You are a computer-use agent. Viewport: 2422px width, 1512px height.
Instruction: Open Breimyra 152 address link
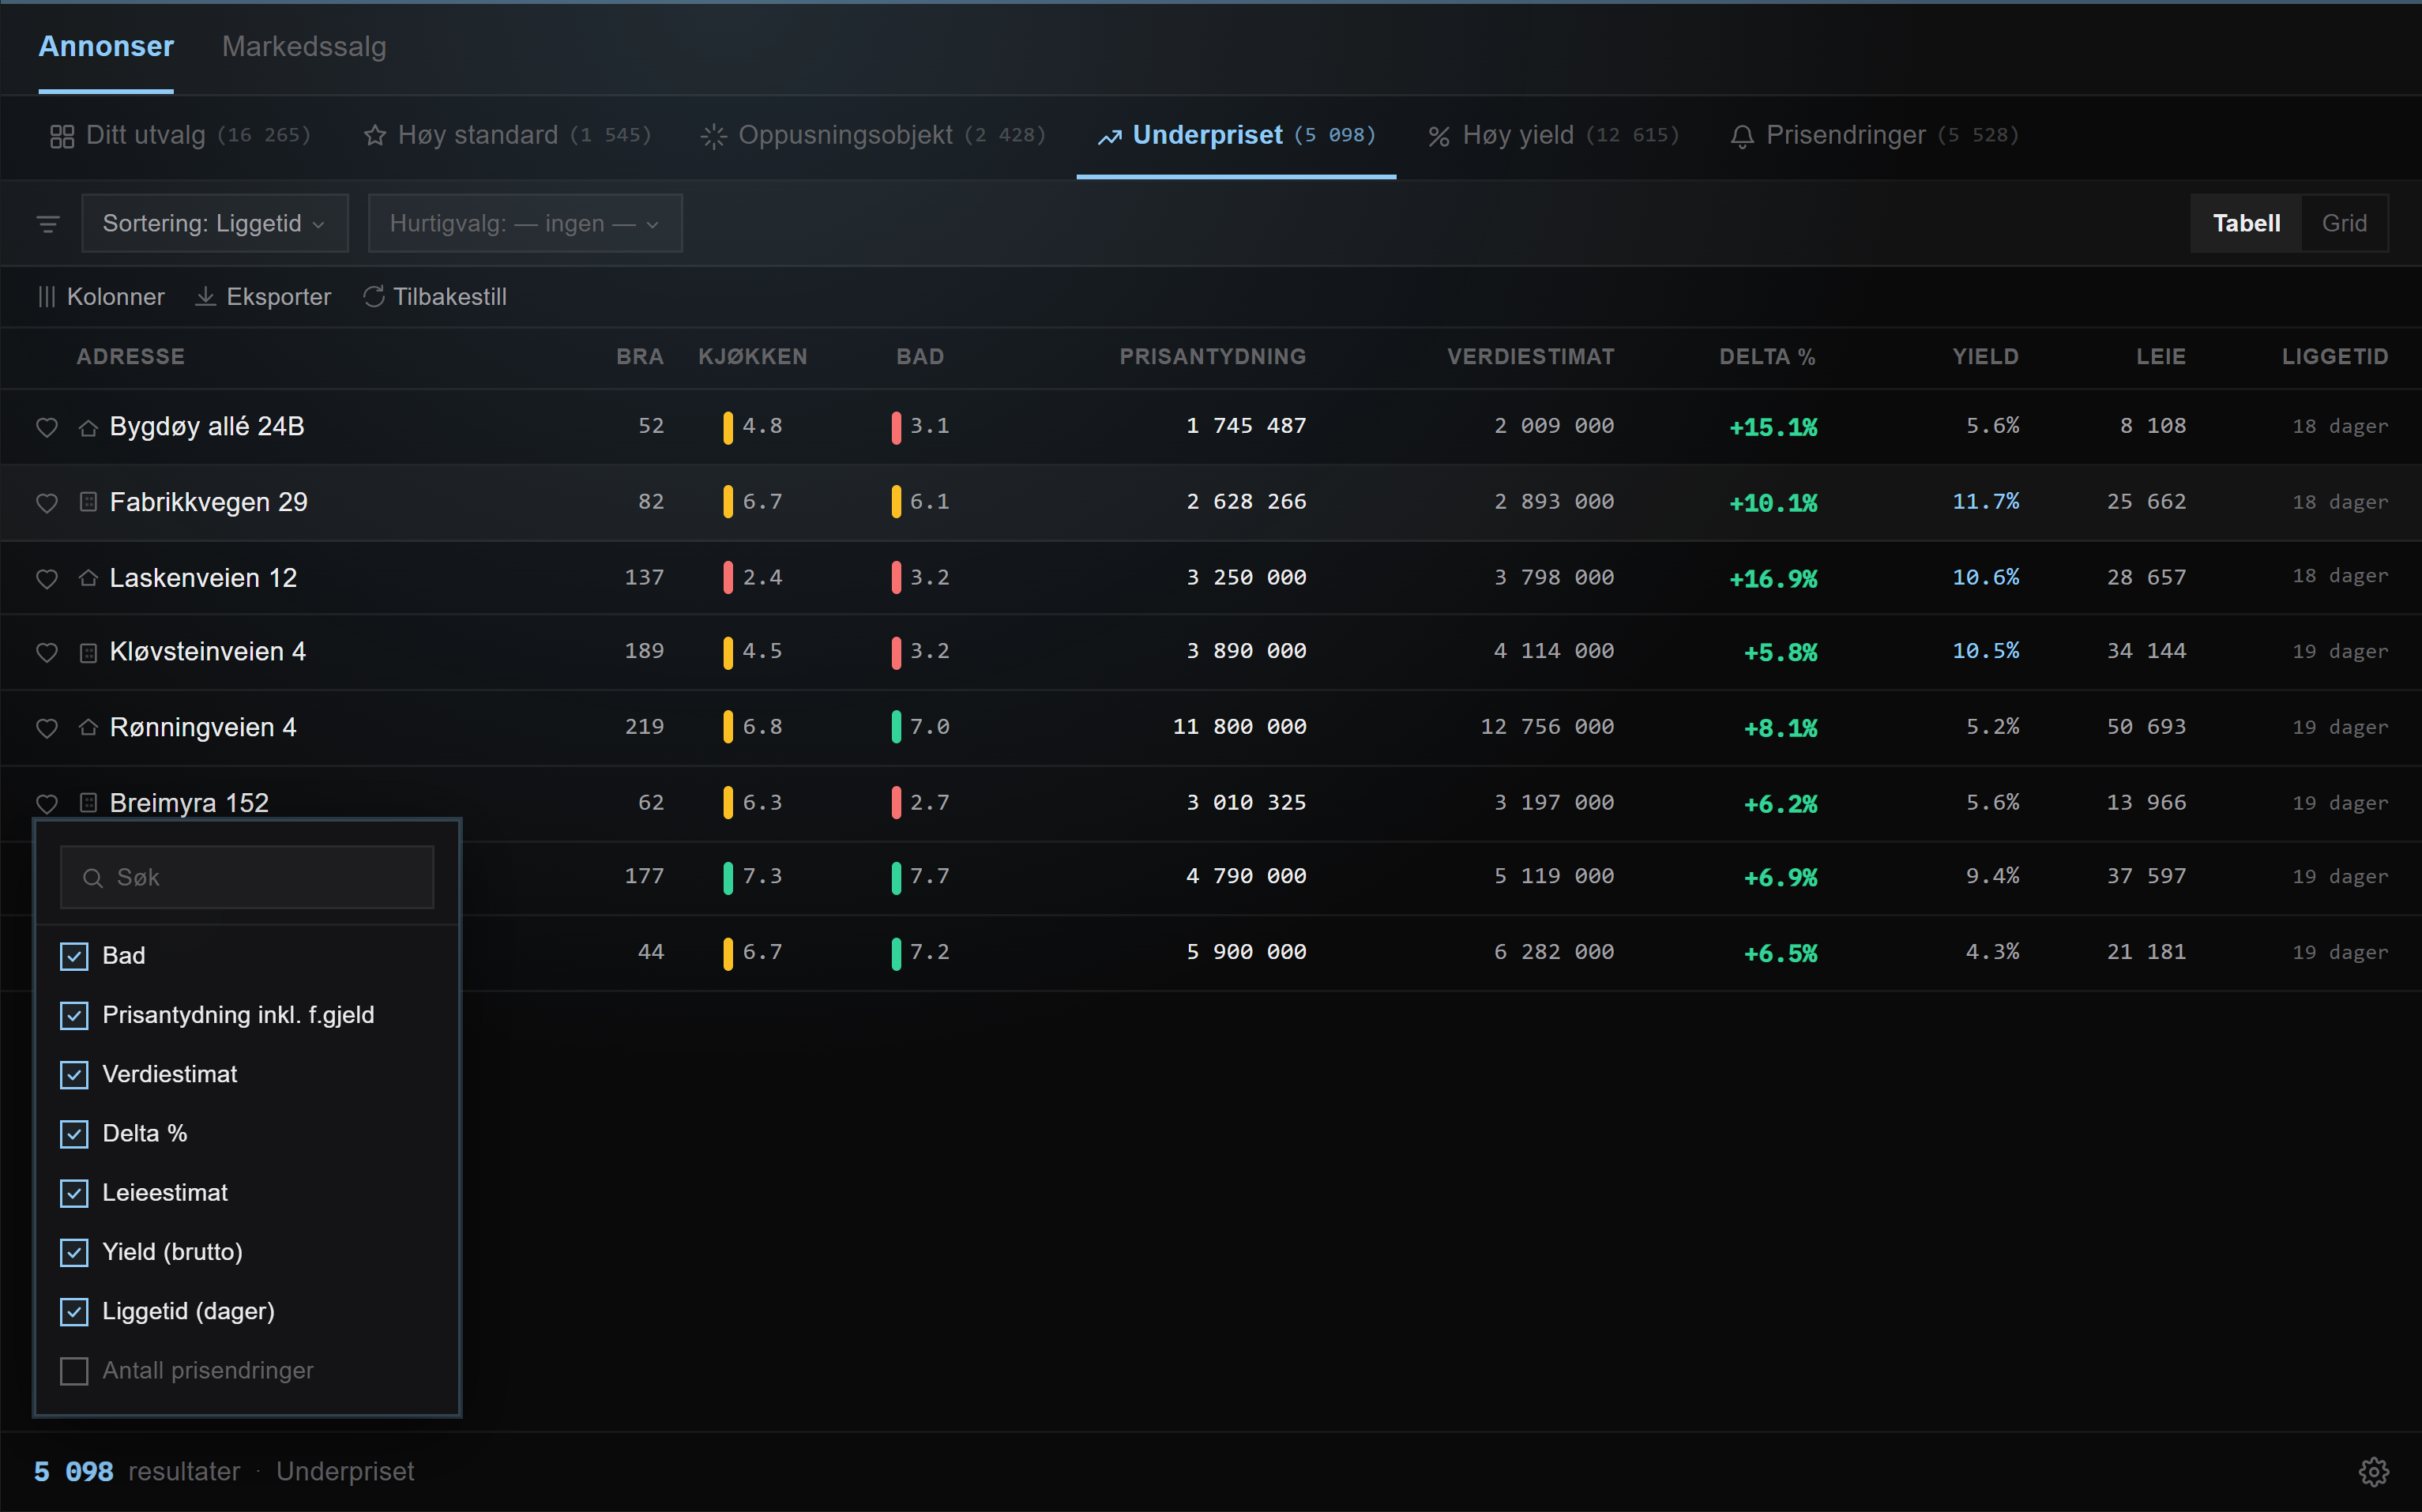pos(189,803)
